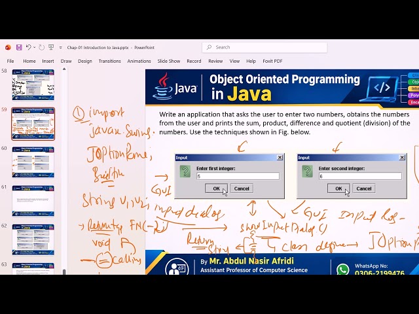Click the 'Enter first integer:' label

point(216,169)
